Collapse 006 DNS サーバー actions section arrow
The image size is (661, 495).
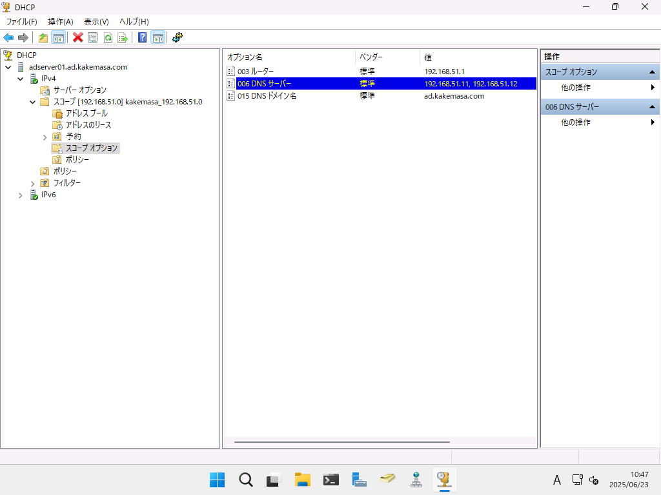(x=652, y=107)
